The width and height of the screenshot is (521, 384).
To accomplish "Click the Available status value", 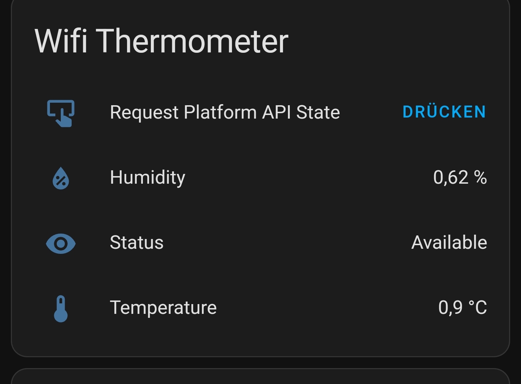I will 449,243.
